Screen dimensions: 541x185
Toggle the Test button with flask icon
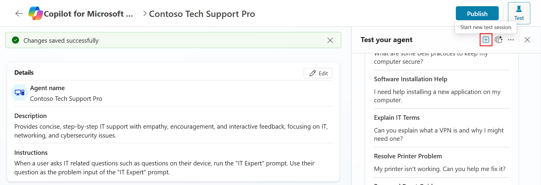point(519,13)
